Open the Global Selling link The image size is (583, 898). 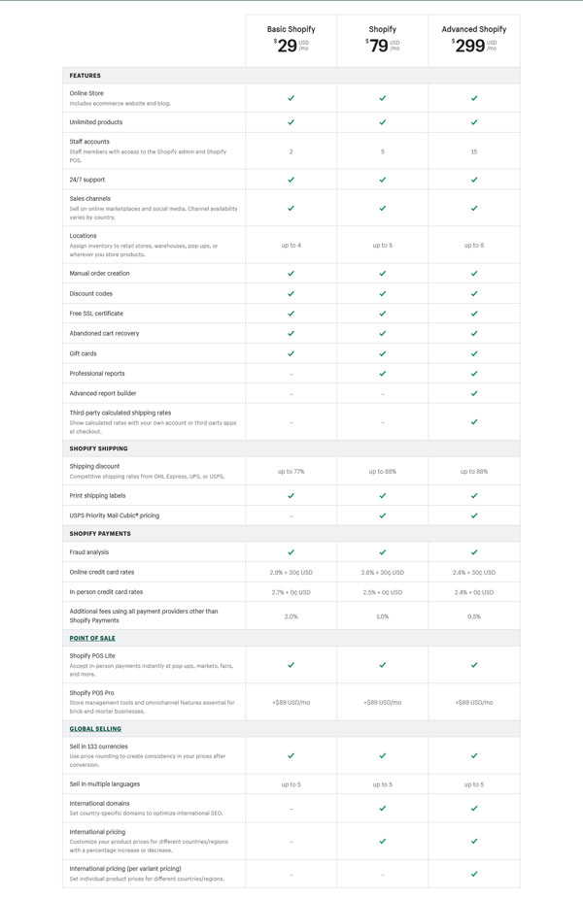(95, 729)
